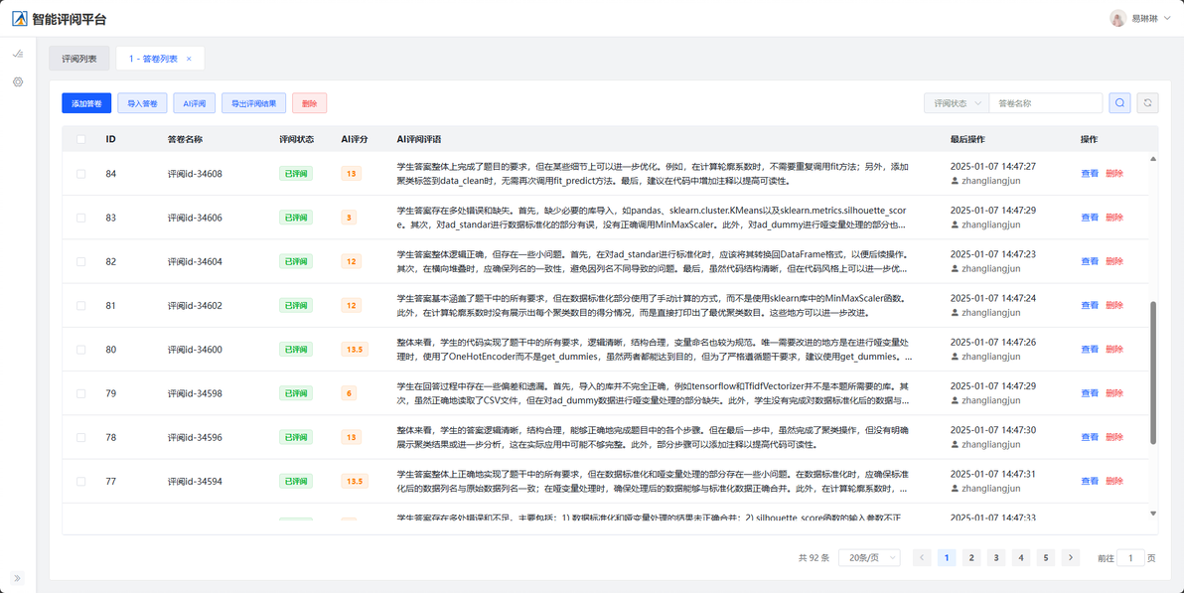Click the 智能评阅平台 logo icon
The image size is (1184, 593).
pyautogui.click(x=19, y=19)
